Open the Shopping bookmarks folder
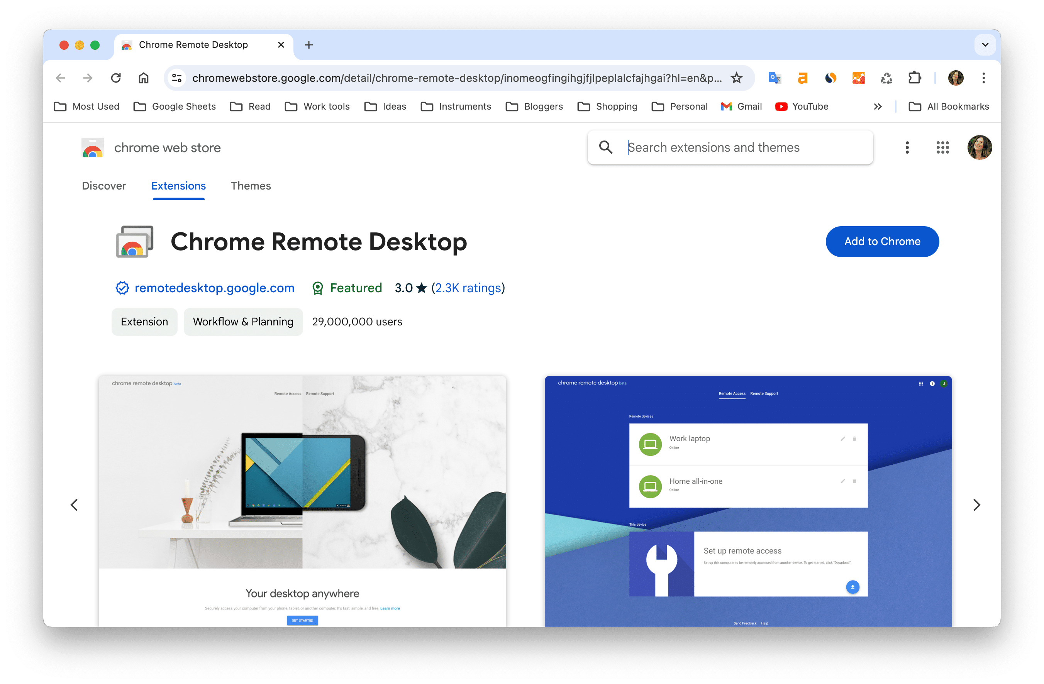Image resolution: width=1044 pixels, height=684 pixels. click(x=607, y=107)
